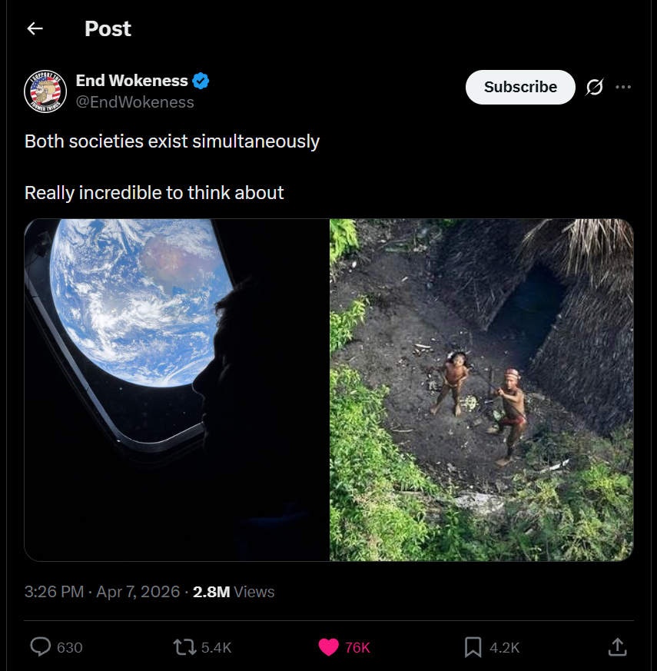
Task: Toggle the pink like heart
Action: tap(328, 647)
